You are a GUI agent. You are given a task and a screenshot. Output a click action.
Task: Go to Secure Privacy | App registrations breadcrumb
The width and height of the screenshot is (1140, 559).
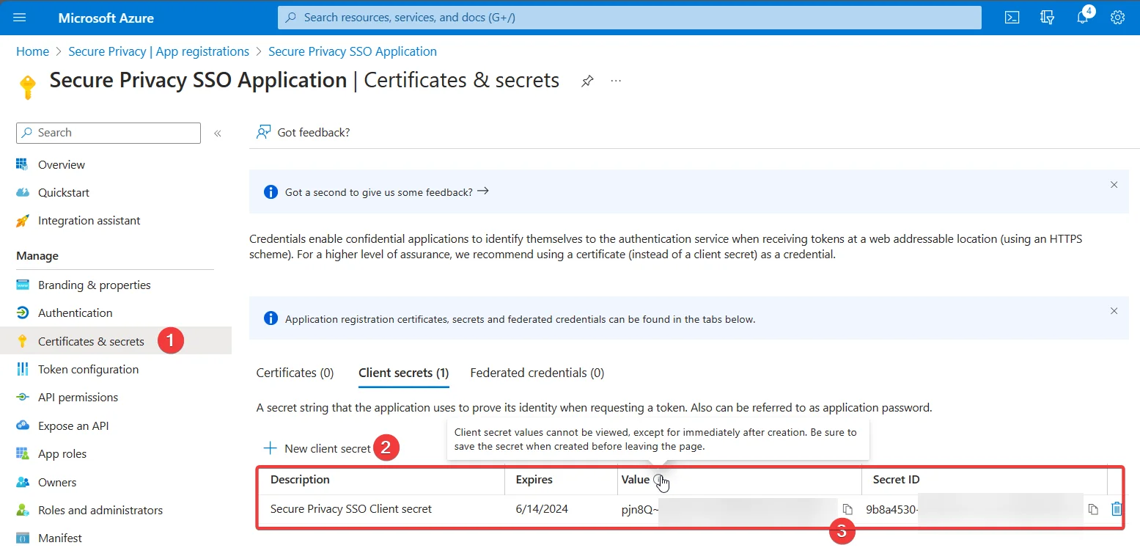tap(158, 51)
